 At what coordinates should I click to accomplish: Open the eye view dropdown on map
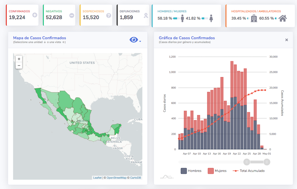pos(135,40)
